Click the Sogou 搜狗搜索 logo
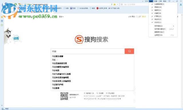Viewport: 183px width, 110px height. (91, 39)
